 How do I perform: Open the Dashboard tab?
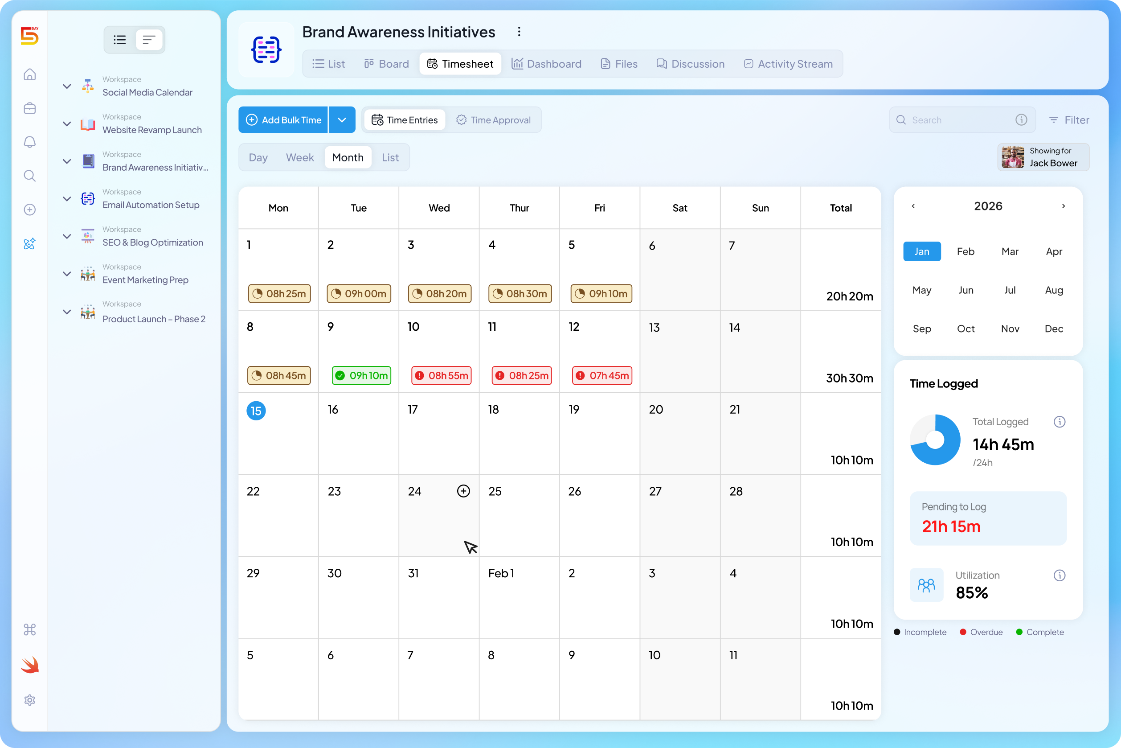[x=546, y=64]
